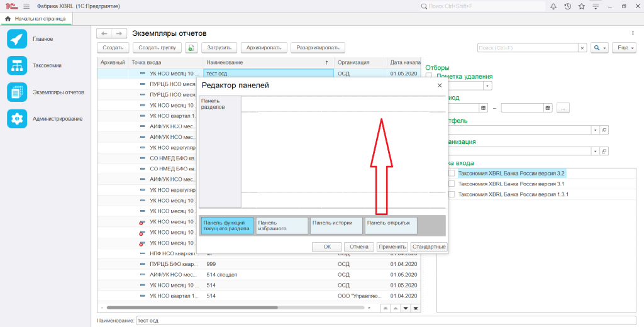Expand the Организация dropdown
Image resolution: width=644 pixels, height=327 pixels.
(x=595, y=151)
